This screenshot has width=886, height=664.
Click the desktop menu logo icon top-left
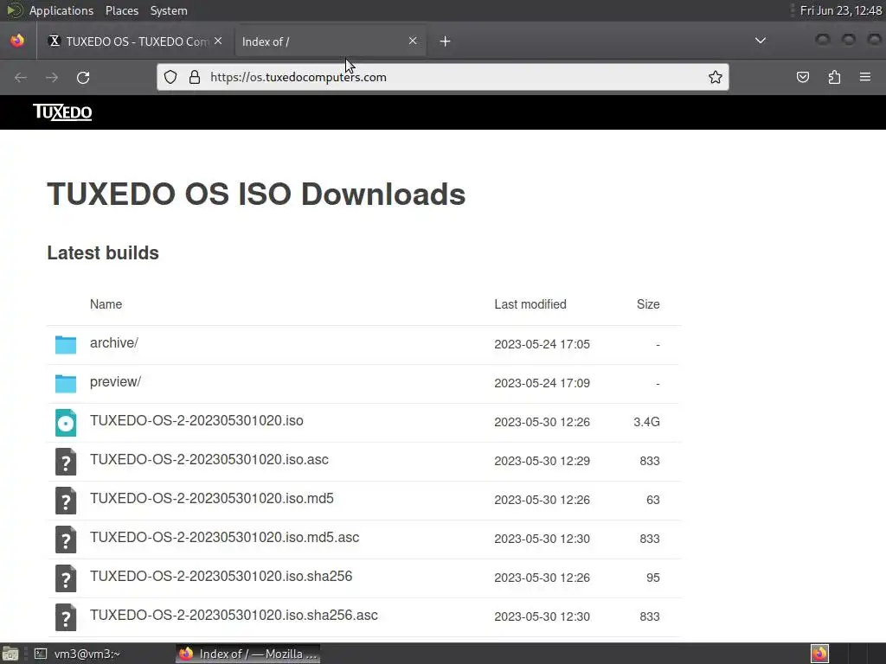pos(14,10)
